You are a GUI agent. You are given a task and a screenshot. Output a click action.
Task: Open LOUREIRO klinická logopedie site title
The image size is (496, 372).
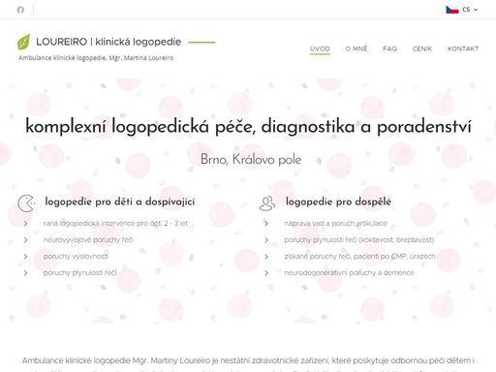108,42
